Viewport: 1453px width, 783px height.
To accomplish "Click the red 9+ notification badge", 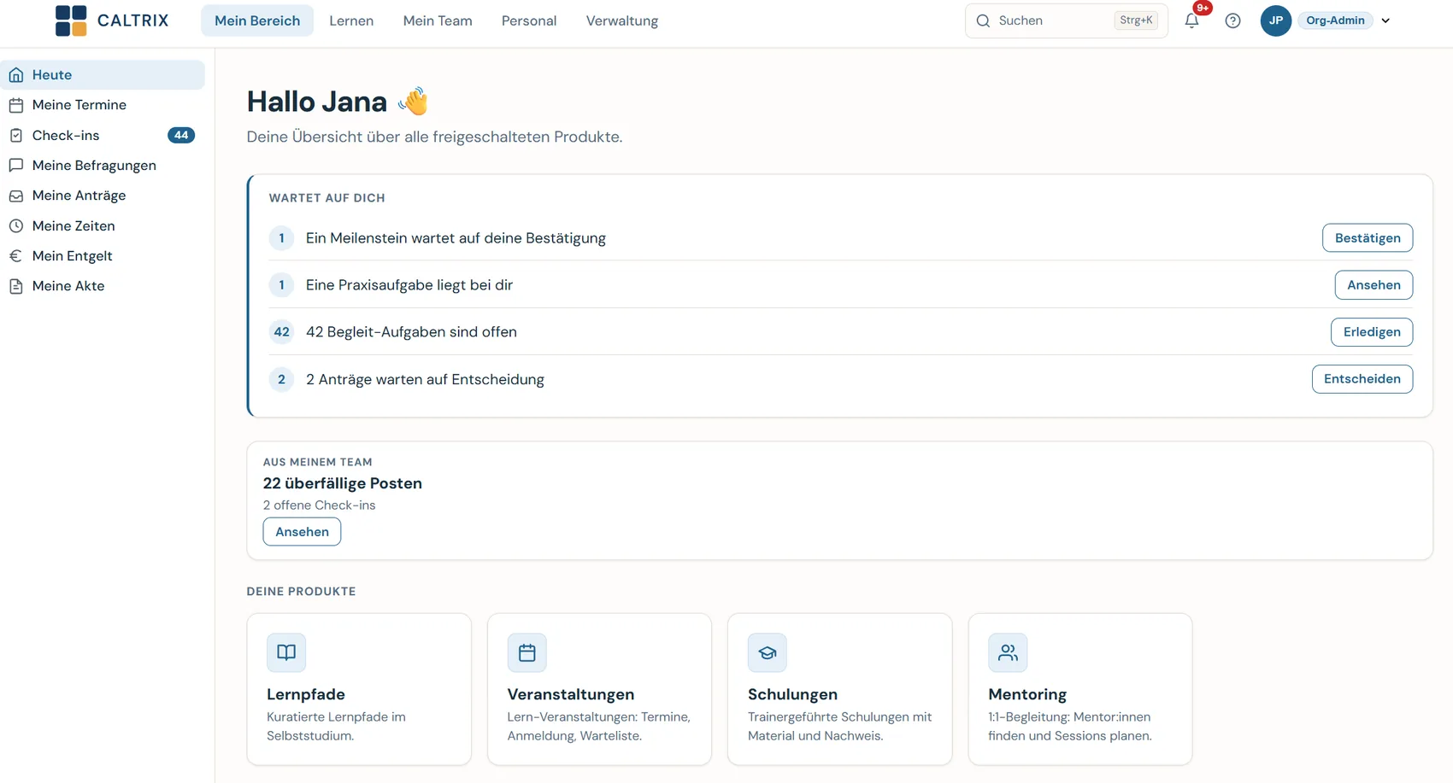I will [x=1203, y=8].
